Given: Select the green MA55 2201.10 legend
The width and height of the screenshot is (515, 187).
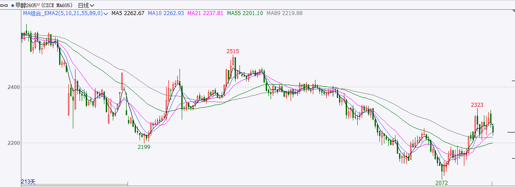Looking at the screenshot, I should click(x=244, y=14).
